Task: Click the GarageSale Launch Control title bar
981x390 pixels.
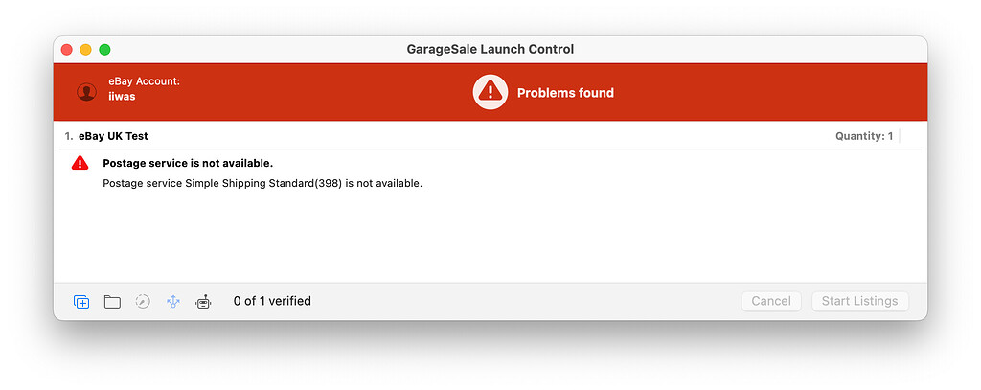Action: point(490,49)
